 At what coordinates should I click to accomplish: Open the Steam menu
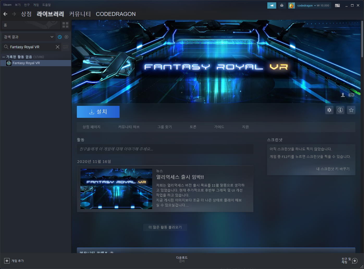7,5
